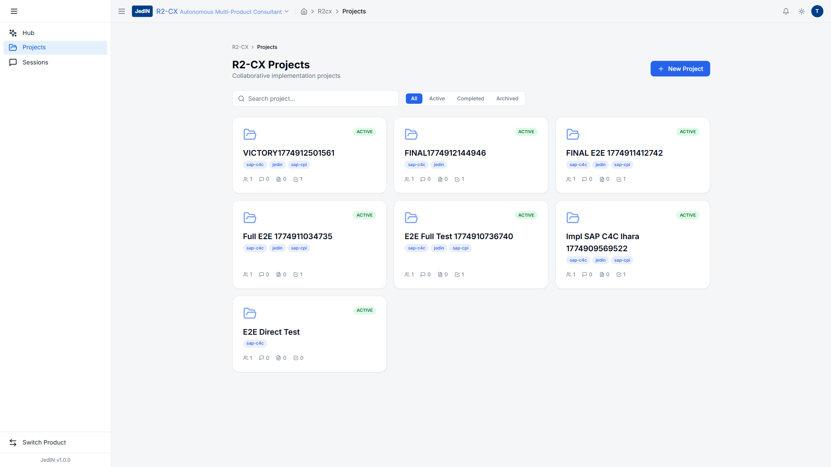Click the sap-cpi tag on Full E2E card
The image size is (831, 467).
(x=299, y=248)
